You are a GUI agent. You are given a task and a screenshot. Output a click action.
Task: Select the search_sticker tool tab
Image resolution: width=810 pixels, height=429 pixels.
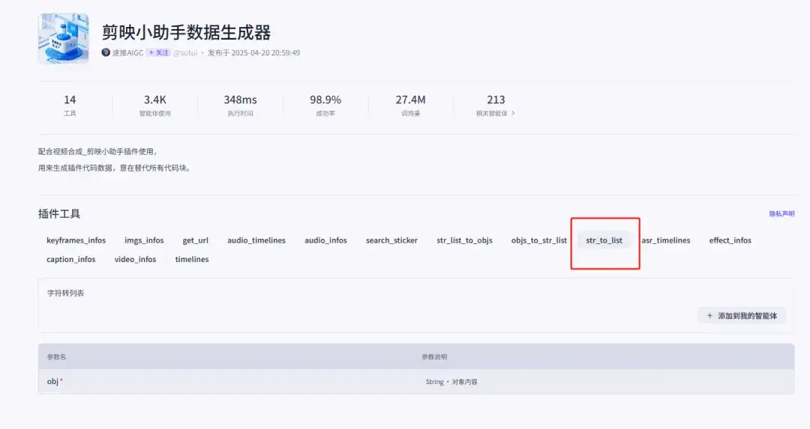click(x=391, y=240)
